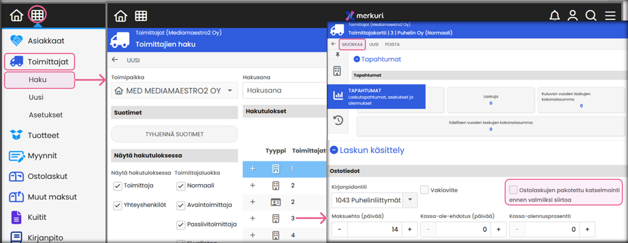Click the notification bell icon
This screenshot has width=628, height=243.
[554, 15]
